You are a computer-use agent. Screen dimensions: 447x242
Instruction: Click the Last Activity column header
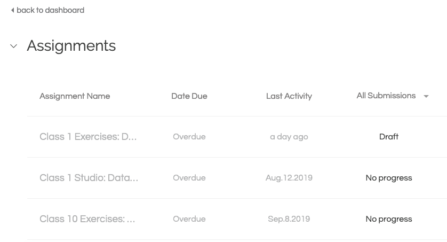(x=289, y=96)
